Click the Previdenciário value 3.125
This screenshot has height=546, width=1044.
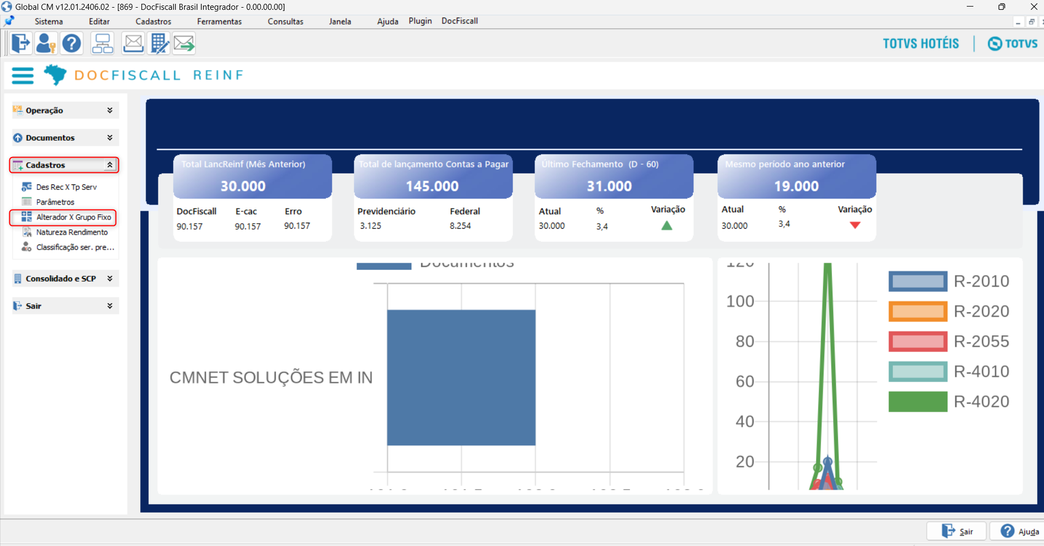[371, 225]
